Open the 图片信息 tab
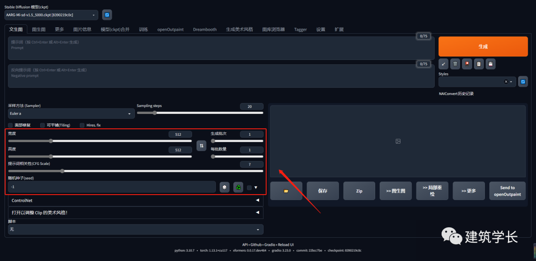 click(x=82, y=29)
